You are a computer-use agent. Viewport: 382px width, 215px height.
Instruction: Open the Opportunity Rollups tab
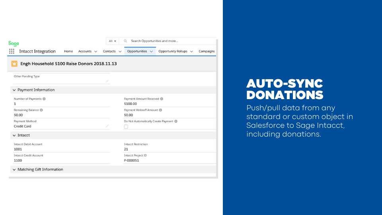point(173,51)
